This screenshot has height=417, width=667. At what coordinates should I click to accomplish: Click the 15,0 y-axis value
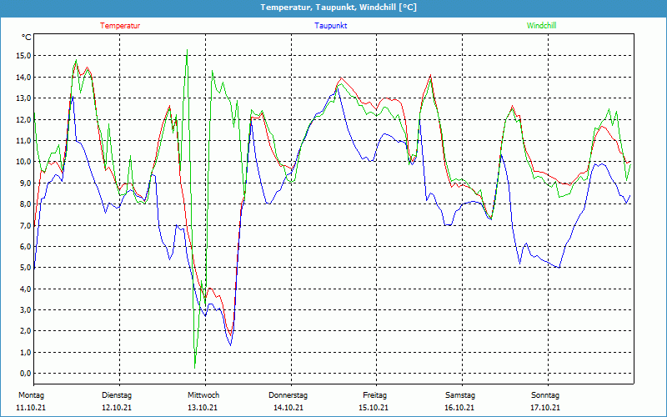[x=24, y=56]
